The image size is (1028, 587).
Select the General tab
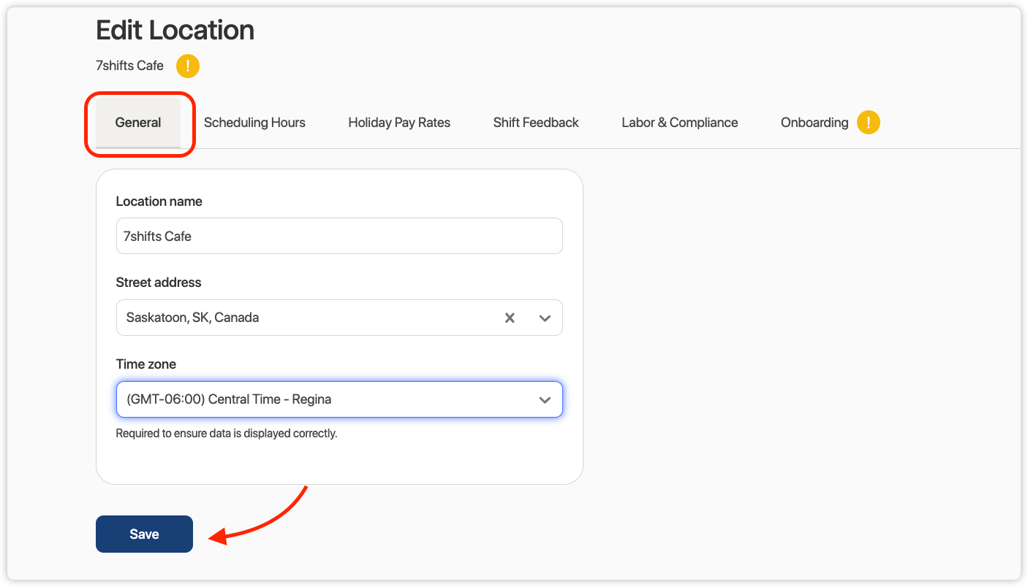[138, 122]
